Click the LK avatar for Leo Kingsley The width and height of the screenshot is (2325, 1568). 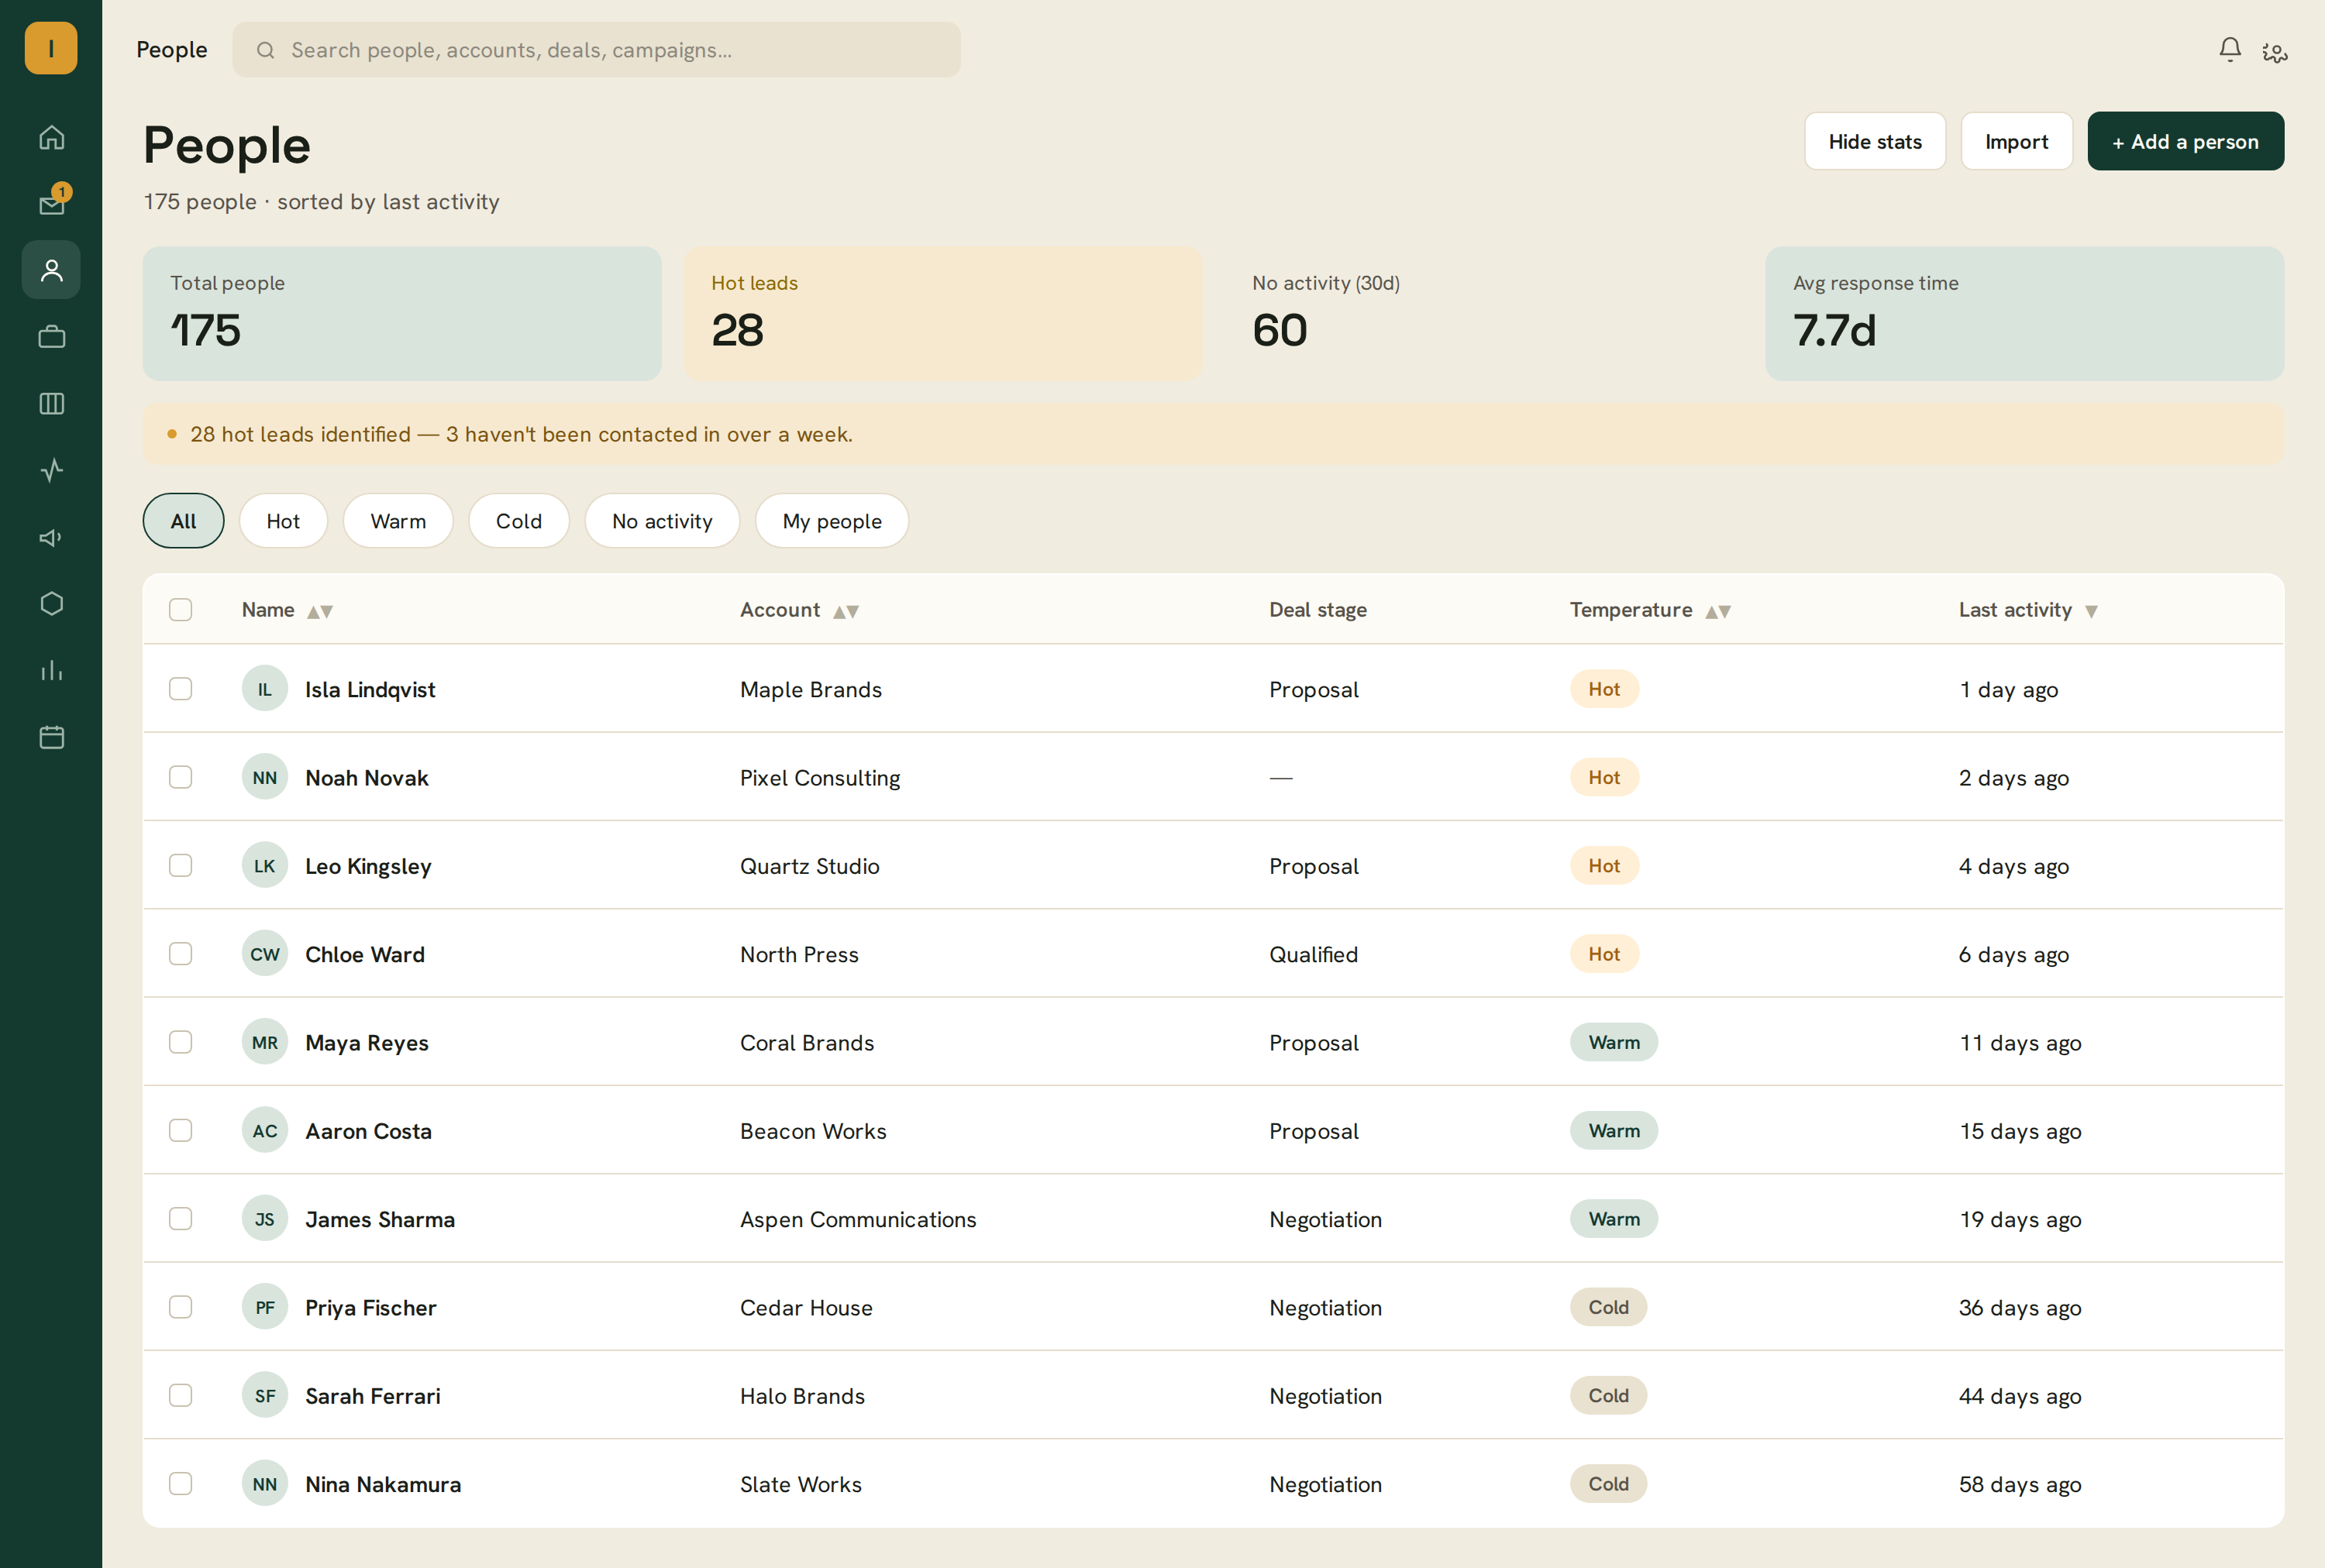click(265, 866)
